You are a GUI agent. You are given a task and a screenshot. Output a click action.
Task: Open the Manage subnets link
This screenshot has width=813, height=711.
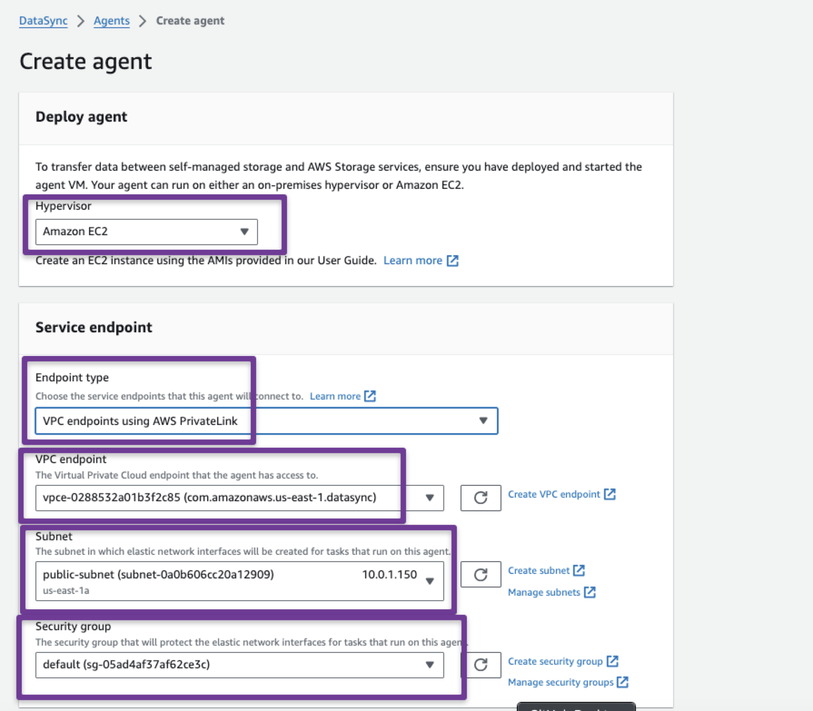[x=544, y=592]
